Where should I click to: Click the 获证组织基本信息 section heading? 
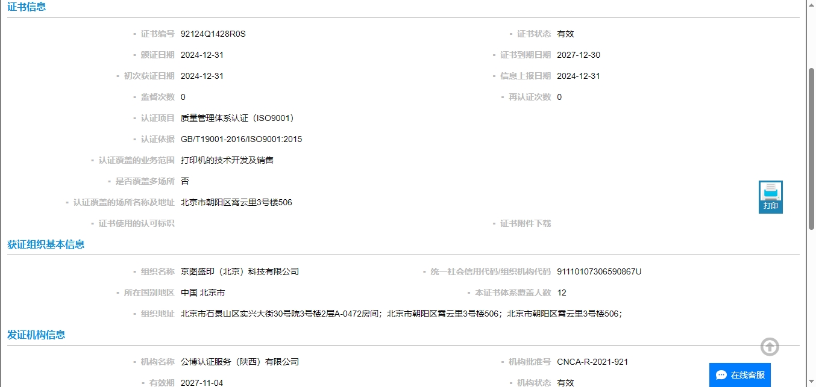(x=46, y=244)
